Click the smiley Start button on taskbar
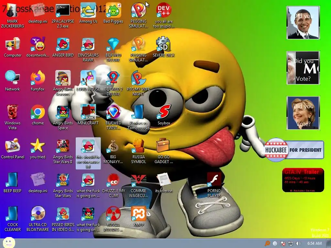 9,243
